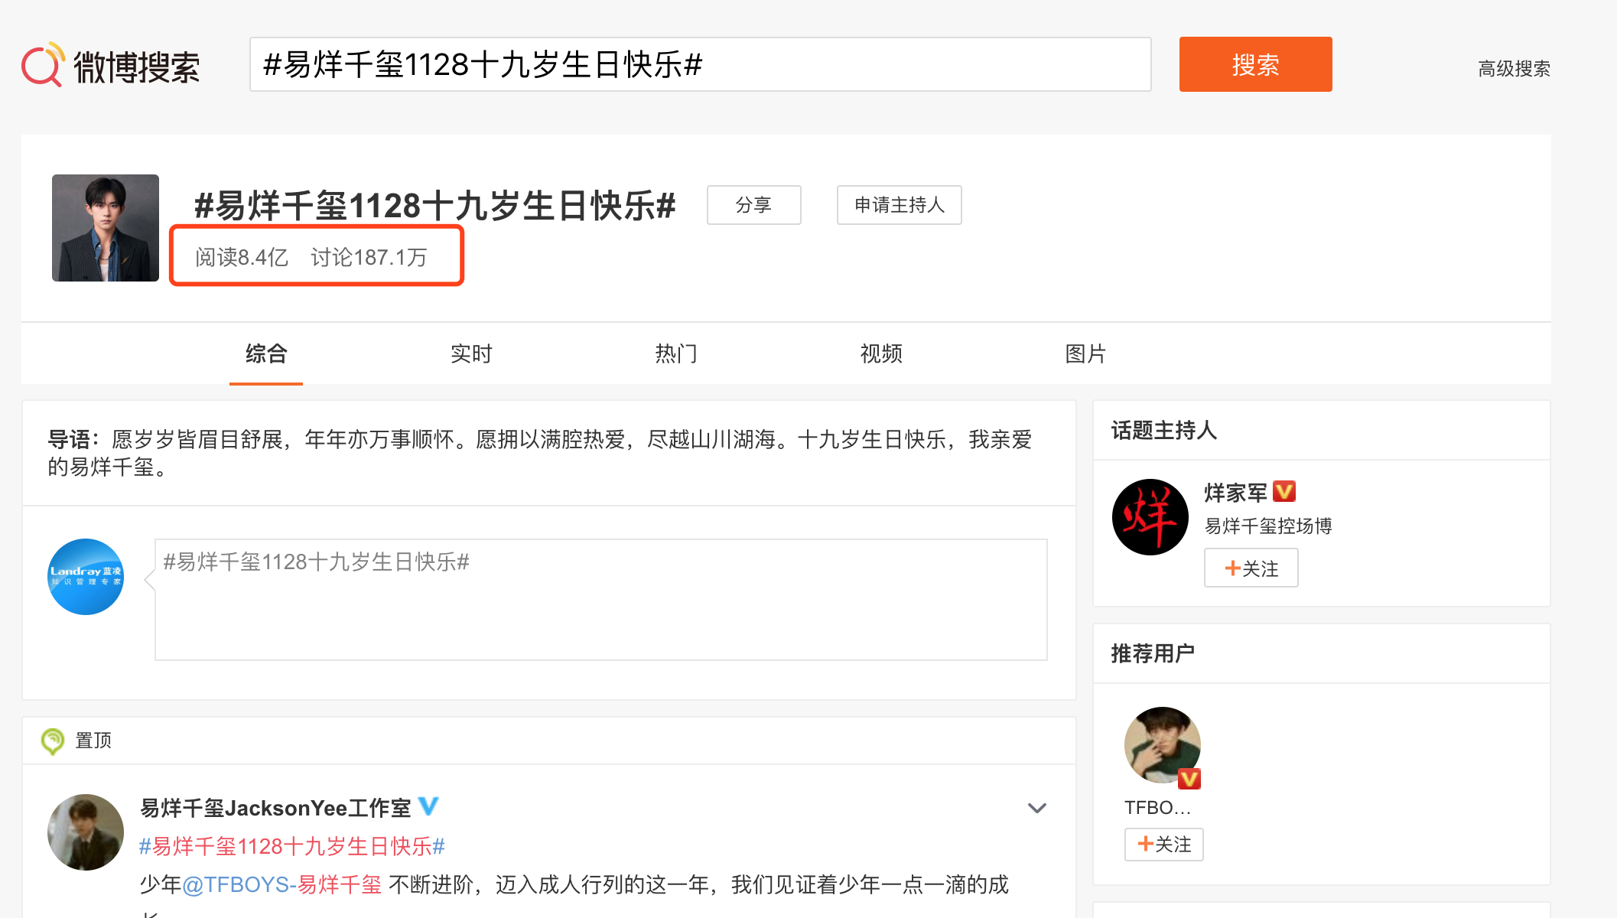Expand the pinned post chevron menu
1617x918 pixels.
click(1037, 808)
